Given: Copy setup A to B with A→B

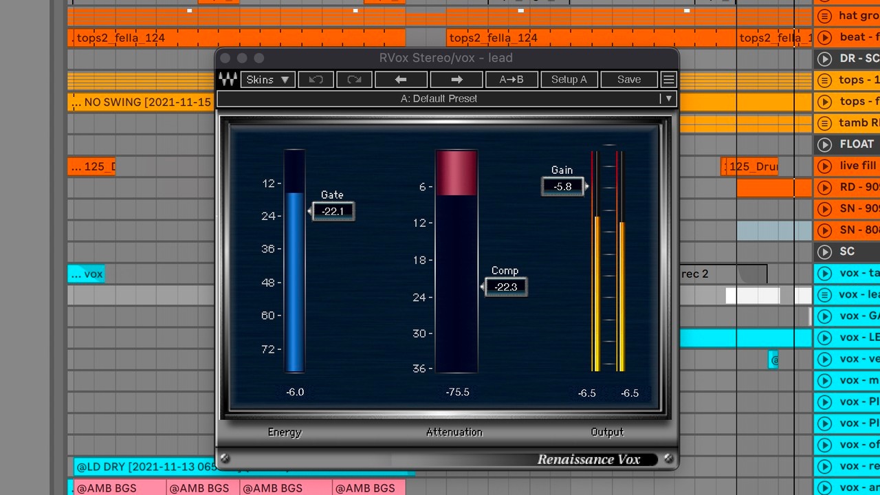Looking at the screenshot, I should 511,80.
